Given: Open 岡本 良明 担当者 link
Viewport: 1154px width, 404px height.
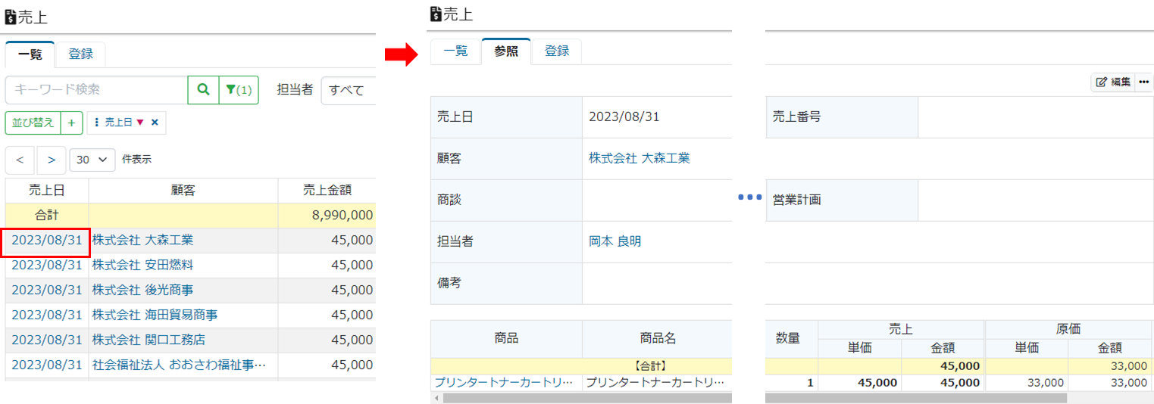Looking at the screenshot, I should (615, 241).
